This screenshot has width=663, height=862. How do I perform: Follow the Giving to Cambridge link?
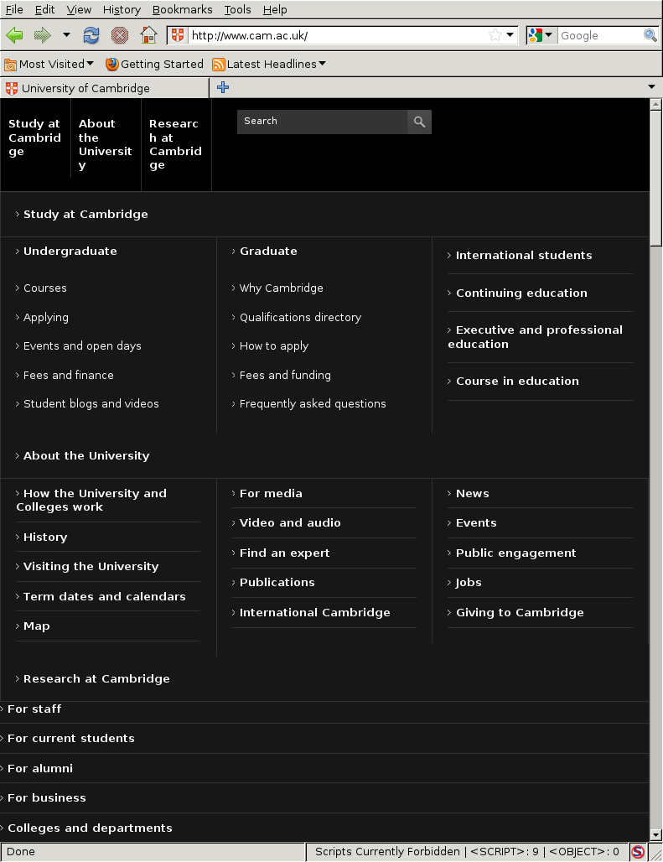tap(520, 612)
